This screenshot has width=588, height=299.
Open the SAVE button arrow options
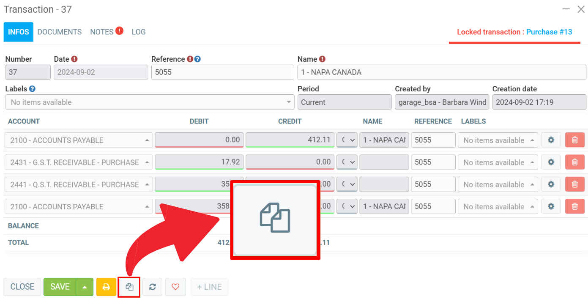pos(85,287)
